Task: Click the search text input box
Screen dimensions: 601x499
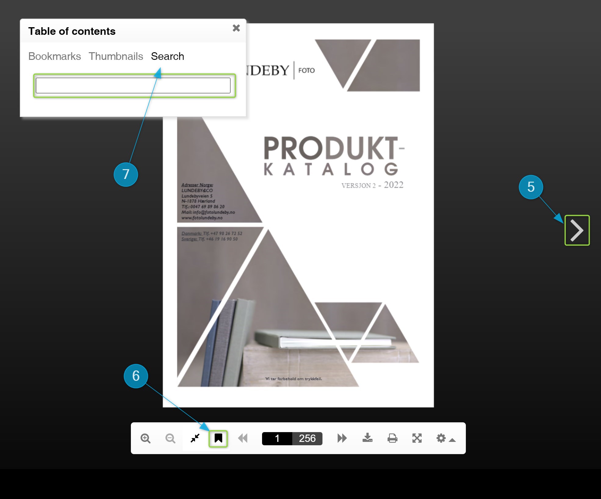Action: [x=133, y=86]
